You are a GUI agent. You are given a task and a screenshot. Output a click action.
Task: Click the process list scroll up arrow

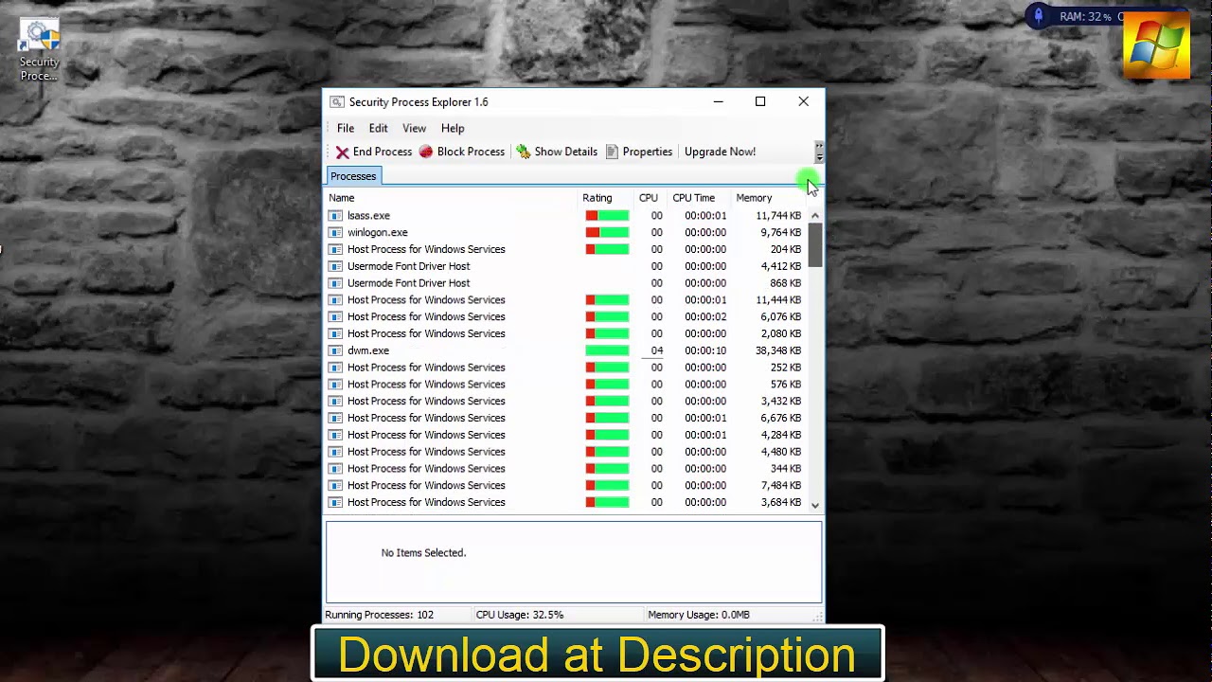click(x=814, y=216)
